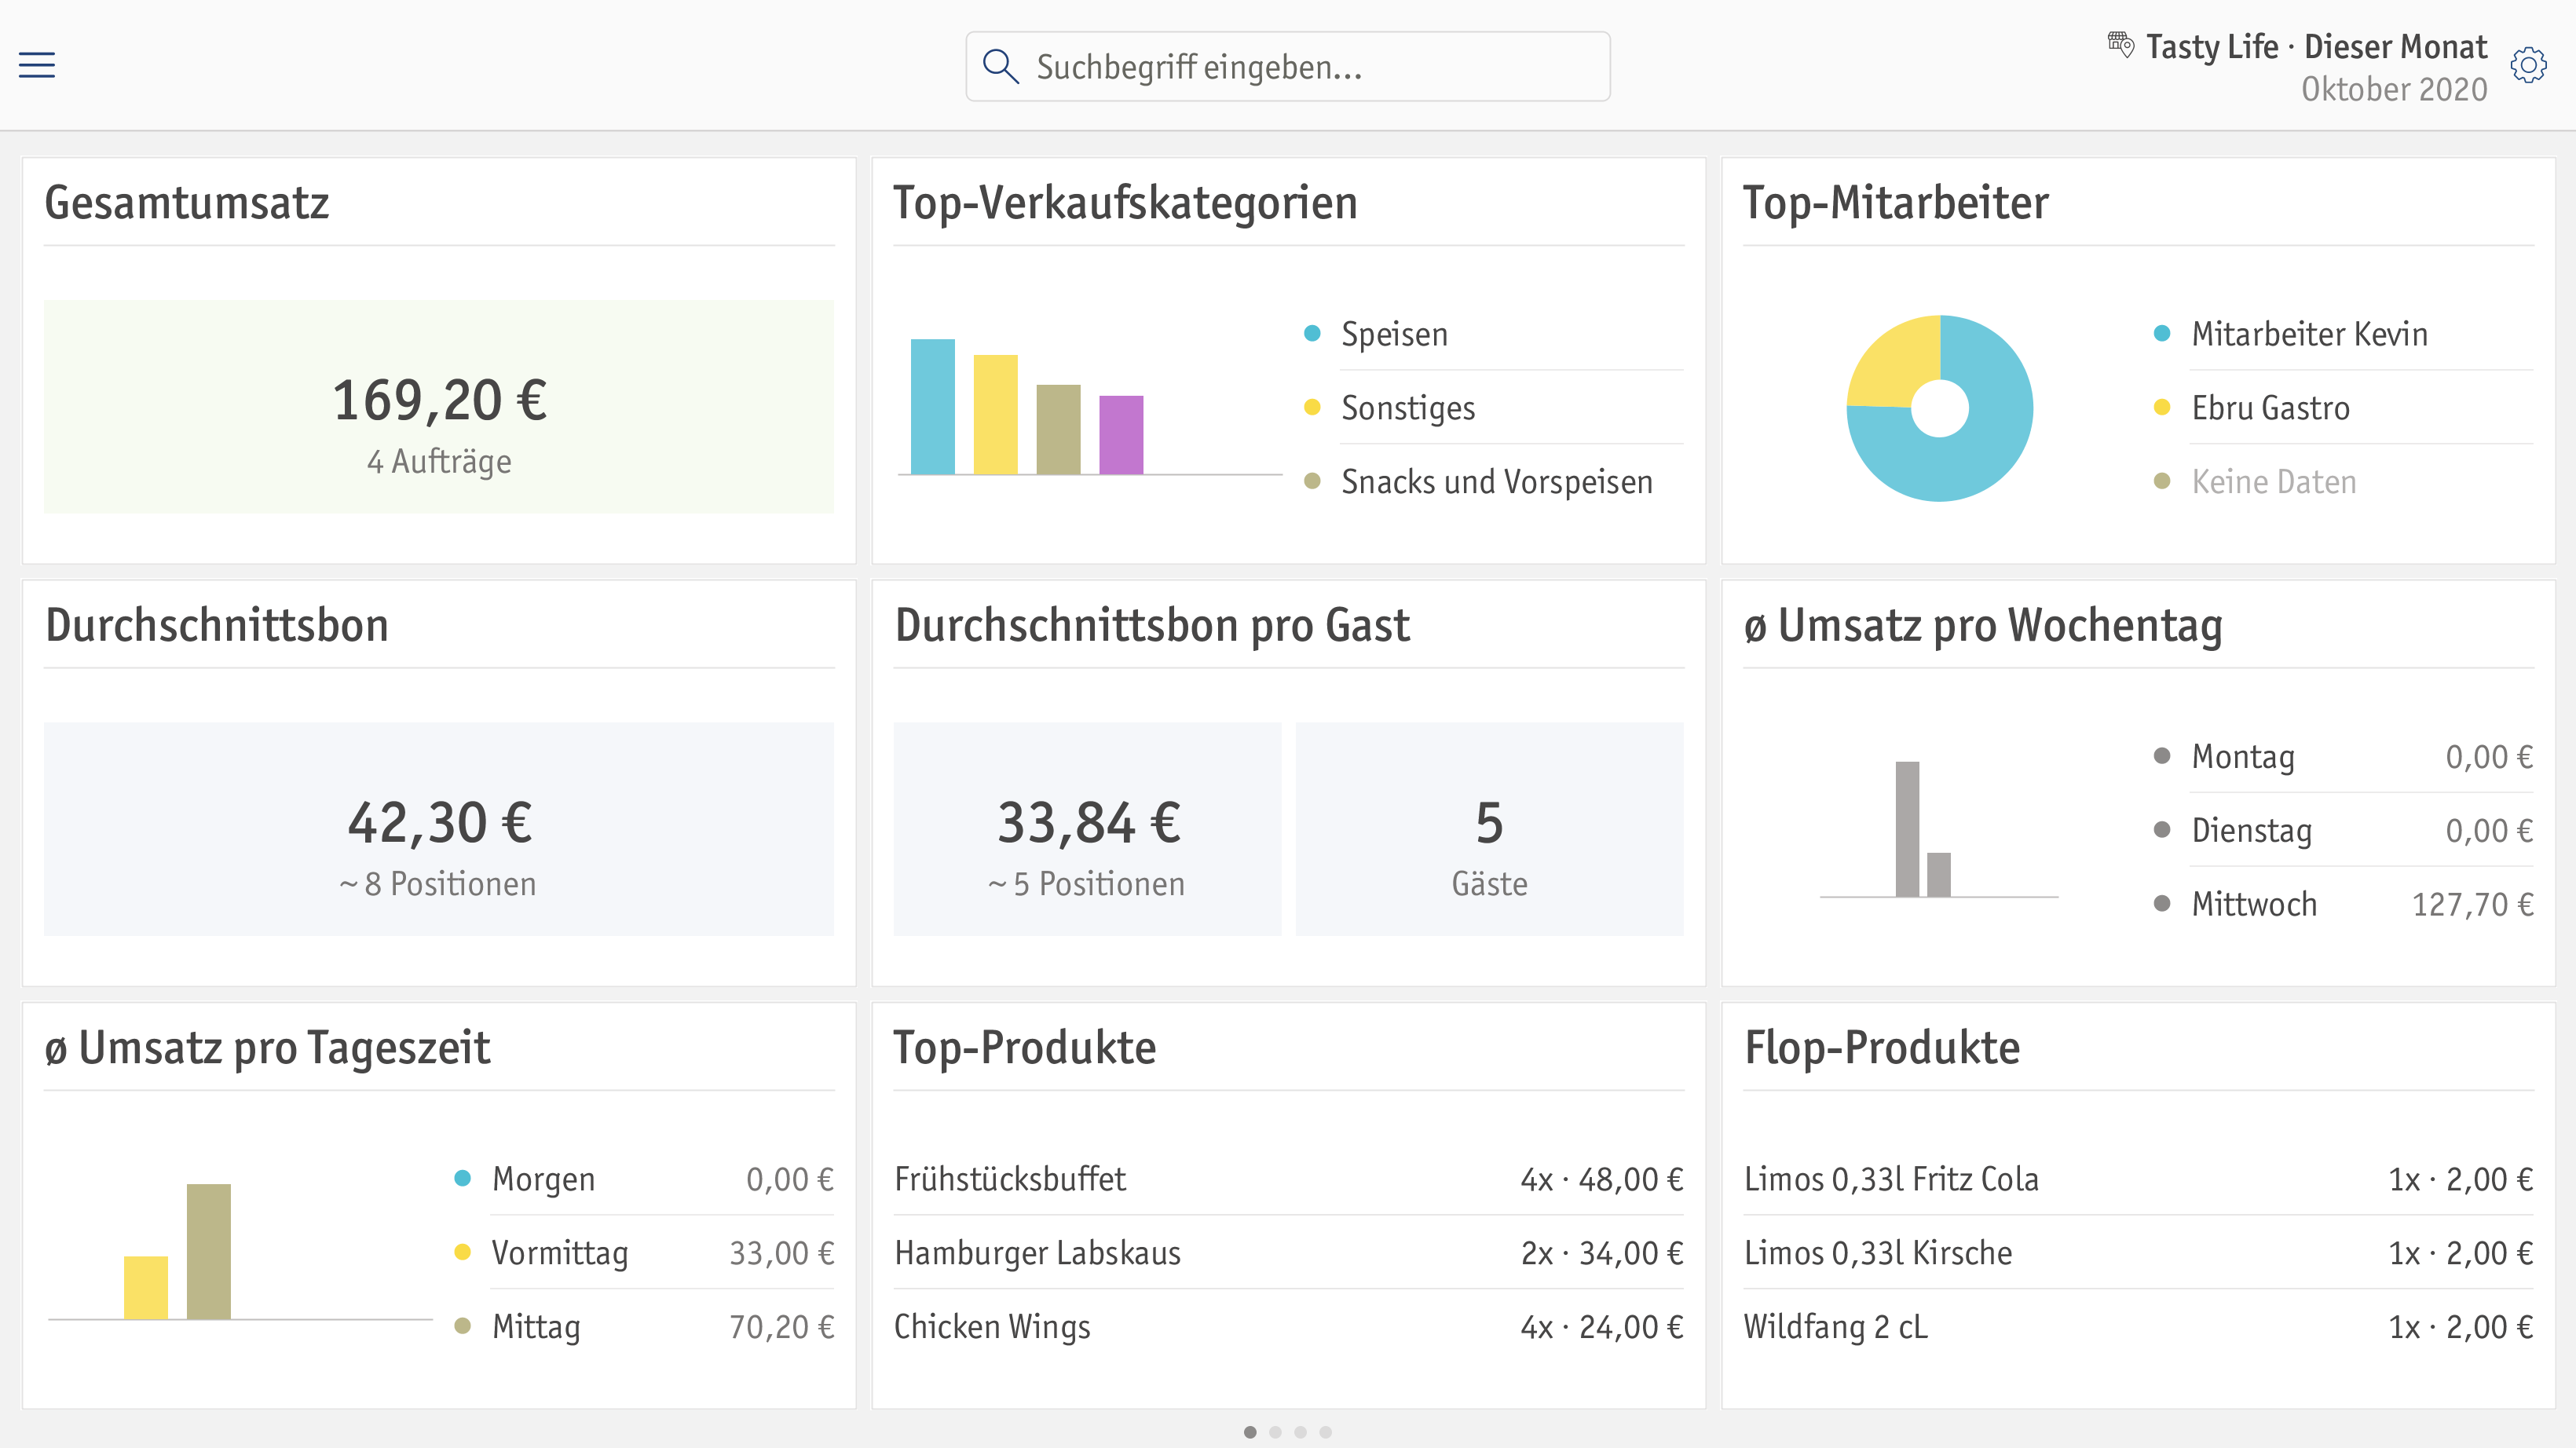Open the Top-Produkte card title
The width and height of the screenshot is (2576, 1448).
pos(1024,1049)
